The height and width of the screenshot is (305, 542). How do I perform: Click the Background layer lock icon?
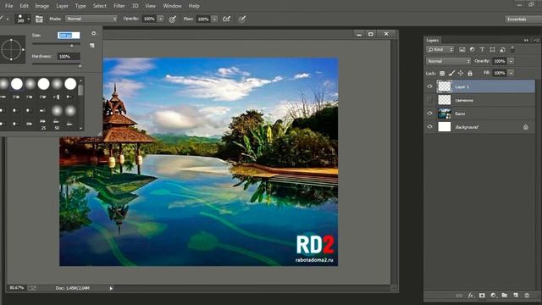tap(526, 127)
